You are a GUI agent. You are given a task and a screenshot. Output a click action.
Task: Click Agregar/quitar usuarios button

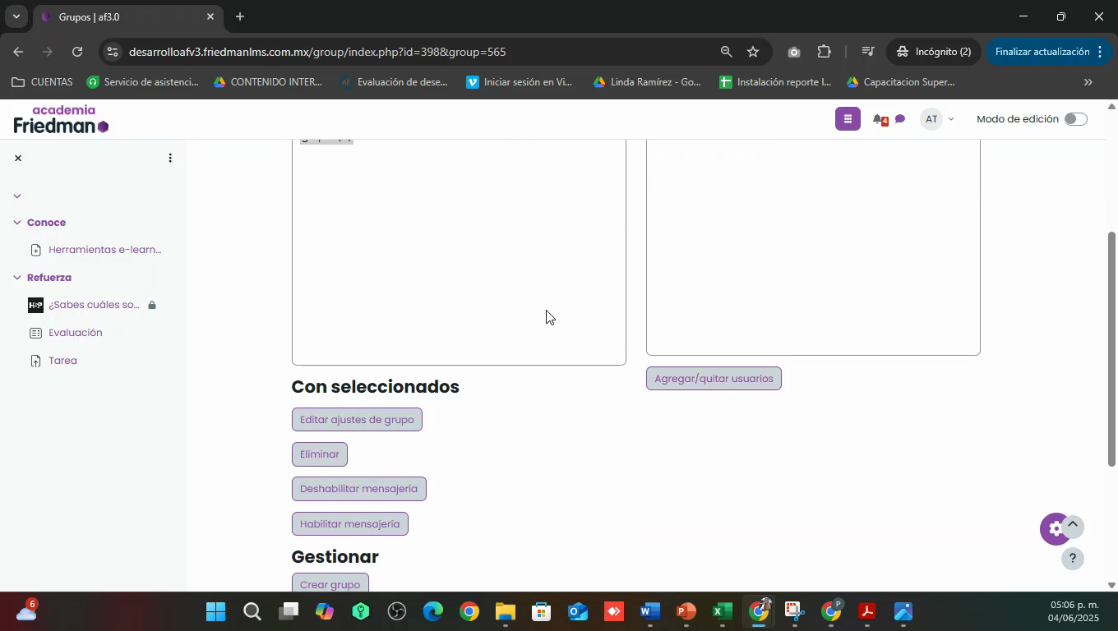714,379
